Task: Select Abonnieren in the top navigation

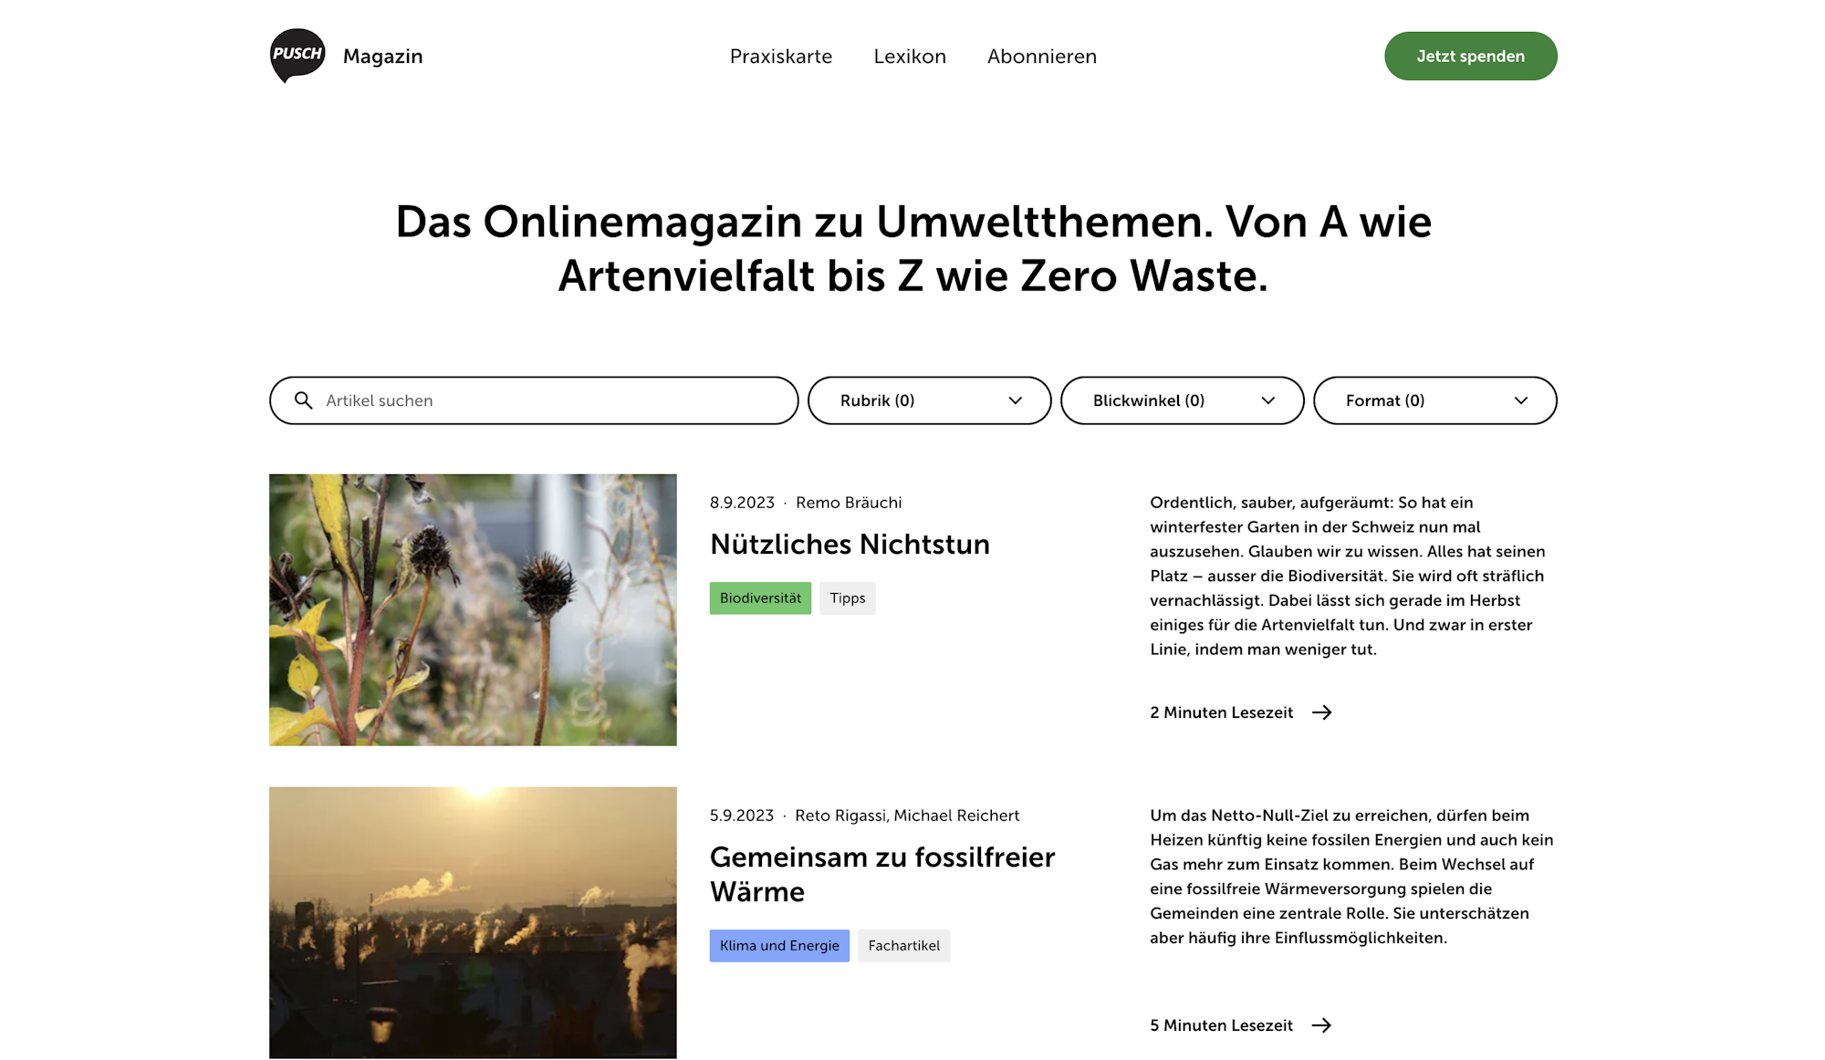Action: [1042, 57]
